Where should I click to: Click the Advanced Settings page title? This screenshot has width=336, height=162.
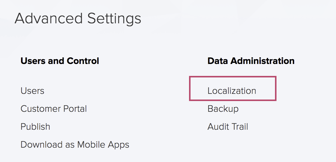78,19
